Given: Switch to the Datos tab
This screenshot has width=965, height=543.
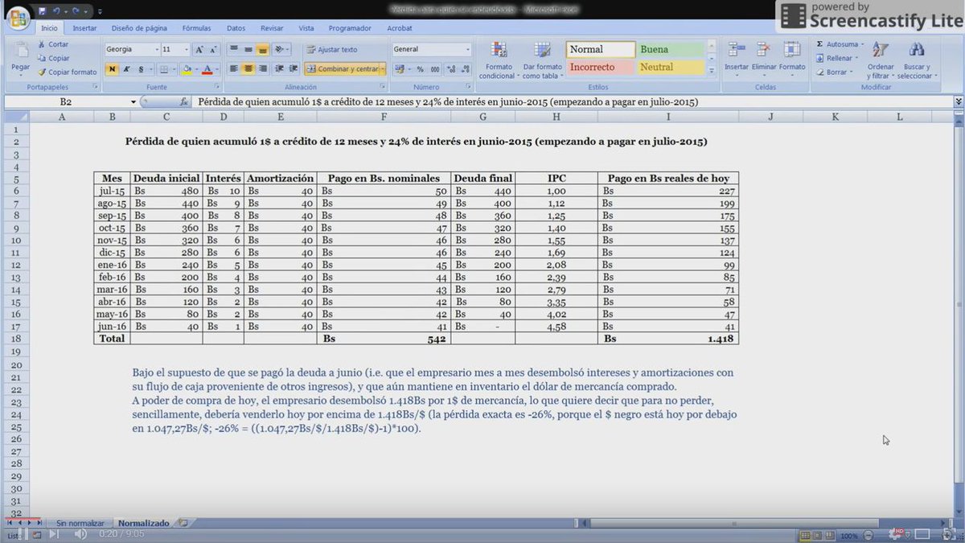Looking at the screenshot, I should point(236,28).
